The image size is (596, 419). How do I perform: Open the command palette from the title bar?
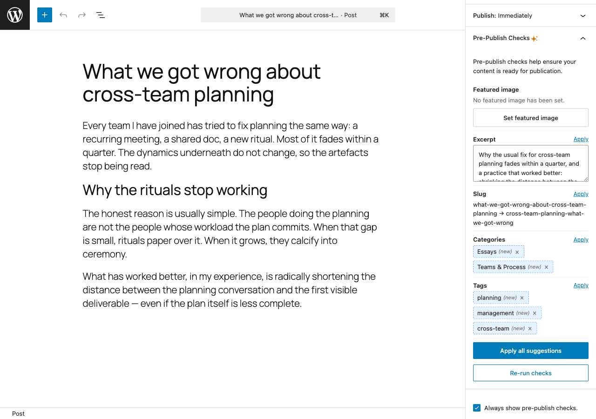[x=298, y=14]
